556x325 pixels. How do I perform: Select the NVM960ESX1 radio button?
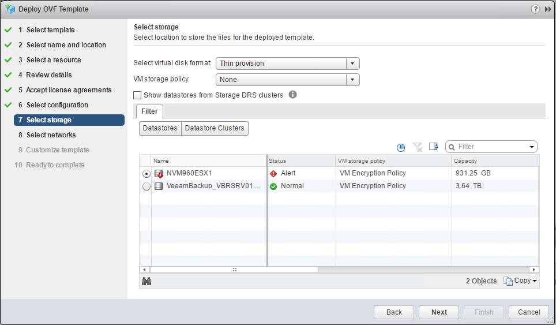146,174
